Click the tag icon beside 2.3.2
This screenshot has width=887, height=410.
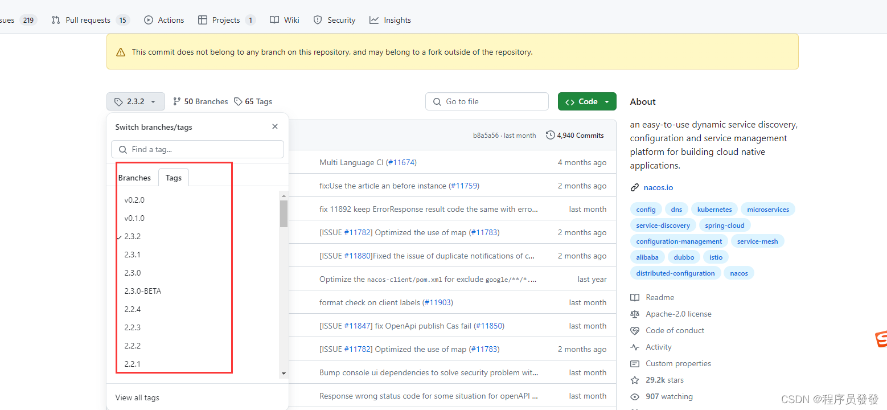coord(118,102)
